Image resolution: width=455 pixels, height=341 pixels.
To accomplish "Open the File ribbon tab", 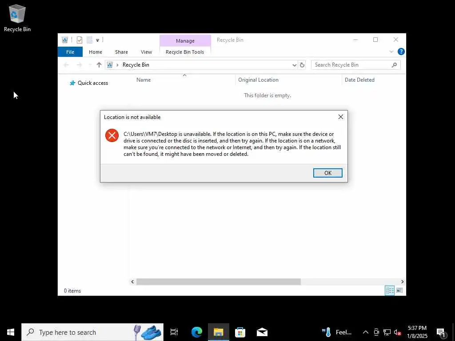I will 70,52.
